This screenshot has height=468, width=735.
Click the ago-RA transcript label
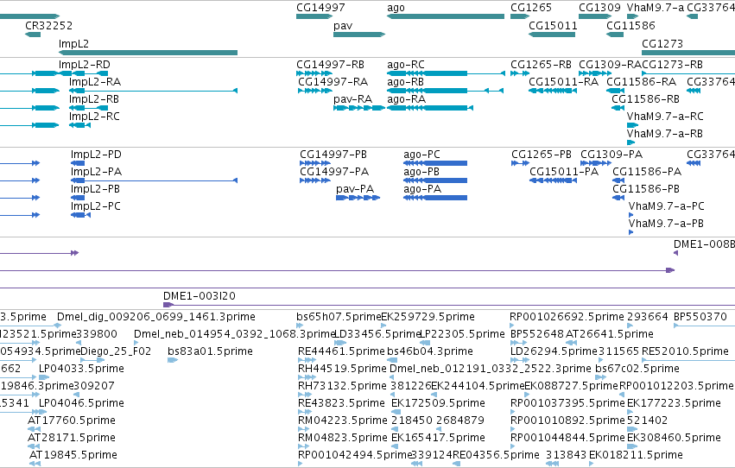point(407,98)
